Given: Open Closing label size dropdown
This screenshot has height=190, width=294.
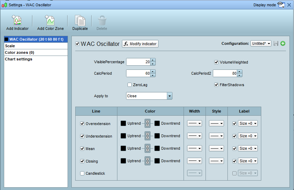Looking at the screenshot, I should point(248,161).
